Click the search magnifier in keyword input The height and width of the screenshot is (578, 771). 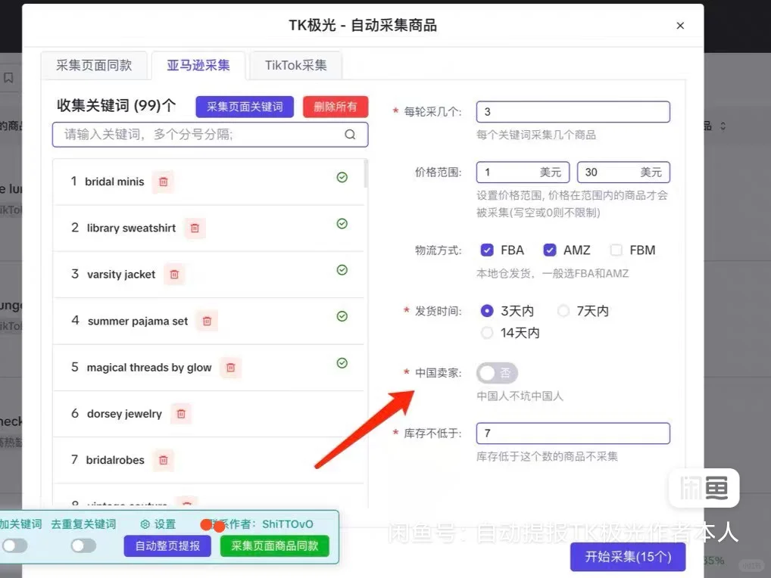tap(350, 135)
